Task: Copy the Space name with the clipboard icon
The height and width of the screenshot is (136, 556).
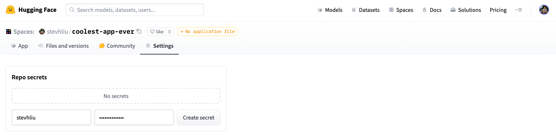Action: [139, 31]
